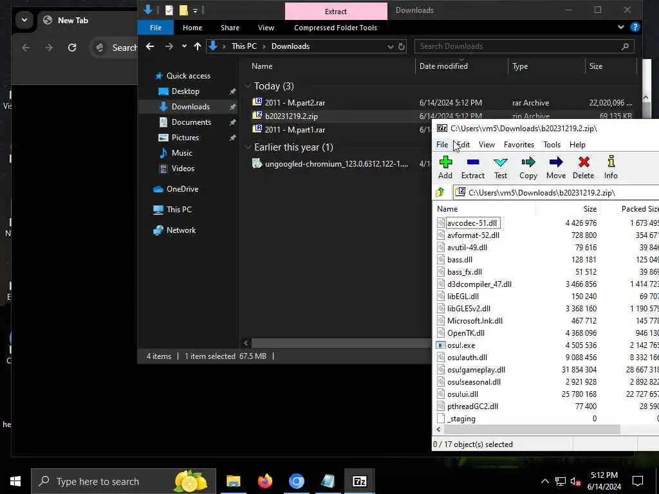The width and height of the screenshot is (659, 494).
Task: Click 7-Zip horizontal scrollbar left arrow
Action: click(x=439, y=429)
